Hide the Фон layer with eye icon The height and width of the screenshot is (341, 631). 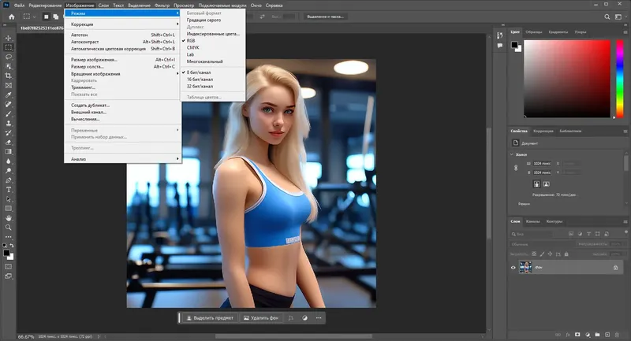[513, 268]
